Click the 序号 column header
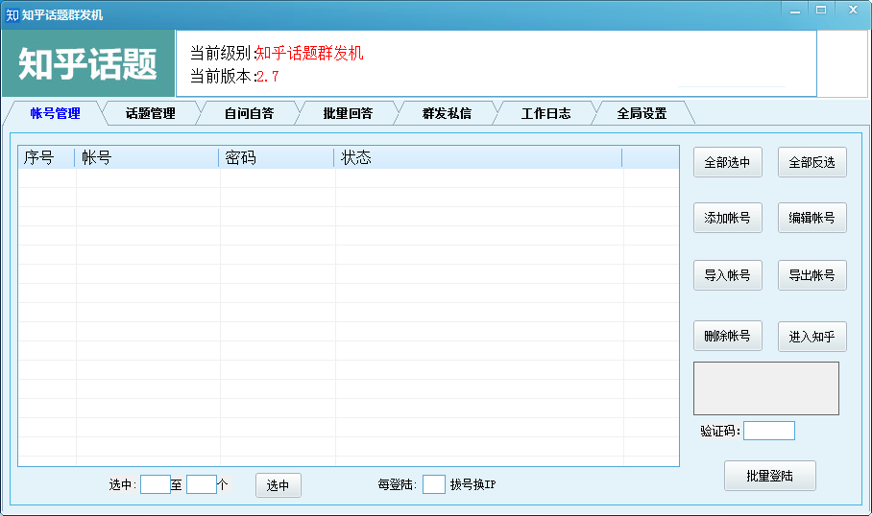The width and height of the screenshot is (872, 516). pos(46,157)
